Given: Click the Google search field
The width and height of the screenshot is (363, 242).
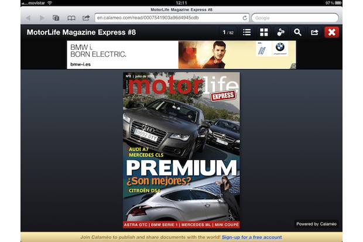Looking at the screenshot, I should pyautogui.click(x=295, y=18).
